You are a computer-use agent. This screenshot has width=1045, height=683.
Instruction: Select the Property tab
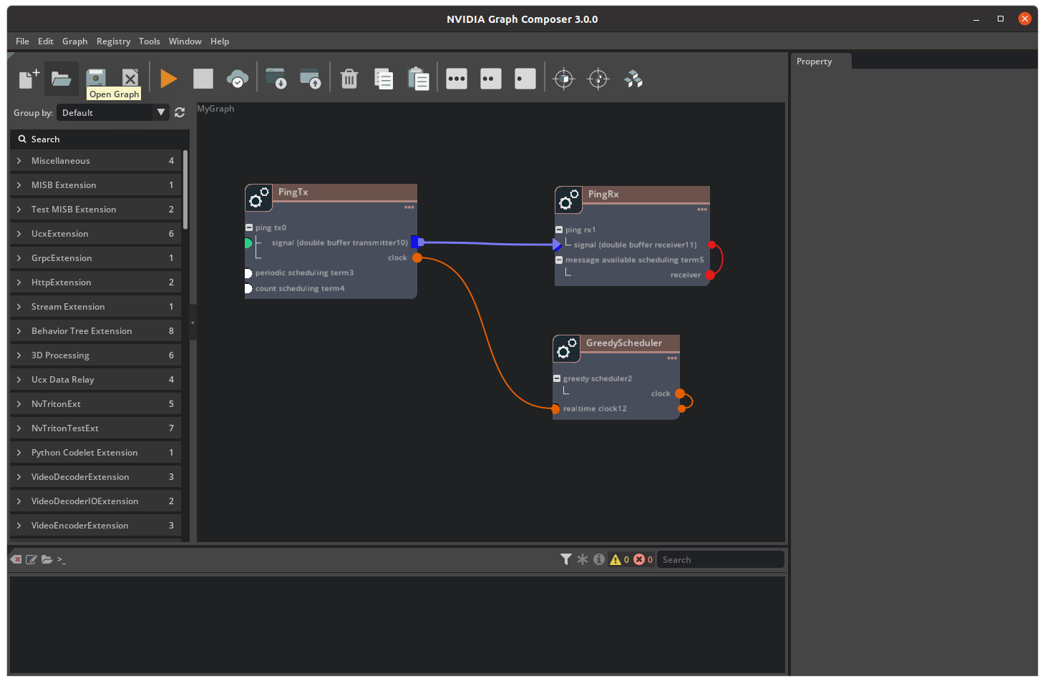[x=821, y=61]
